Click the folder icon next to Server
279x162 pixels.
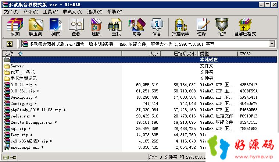[7, 66]
